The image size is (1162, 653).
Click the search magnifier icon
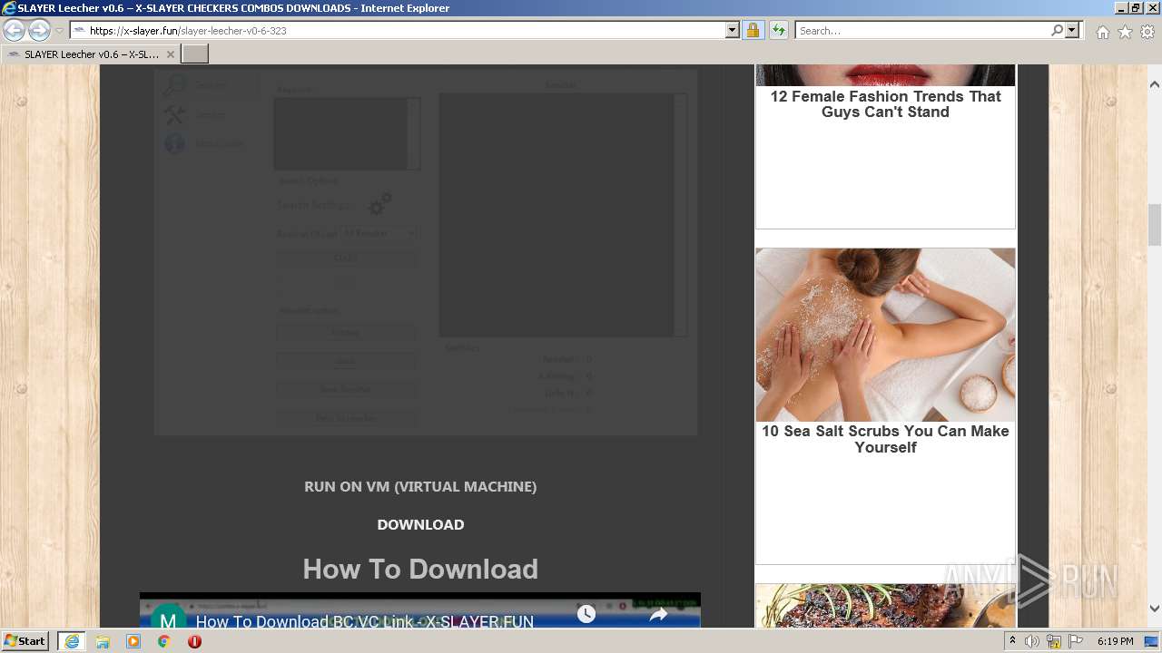click(x=1057, y=31)
